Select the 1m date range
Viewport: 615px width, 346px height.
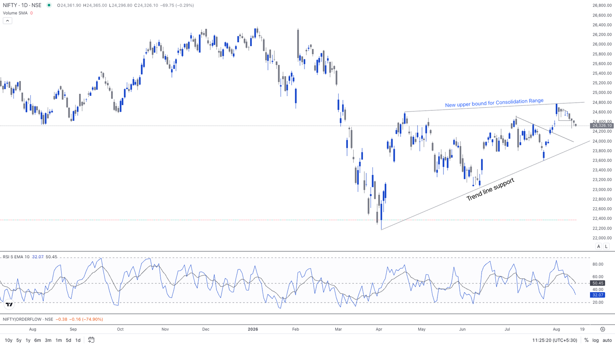(x=58, y=340)
